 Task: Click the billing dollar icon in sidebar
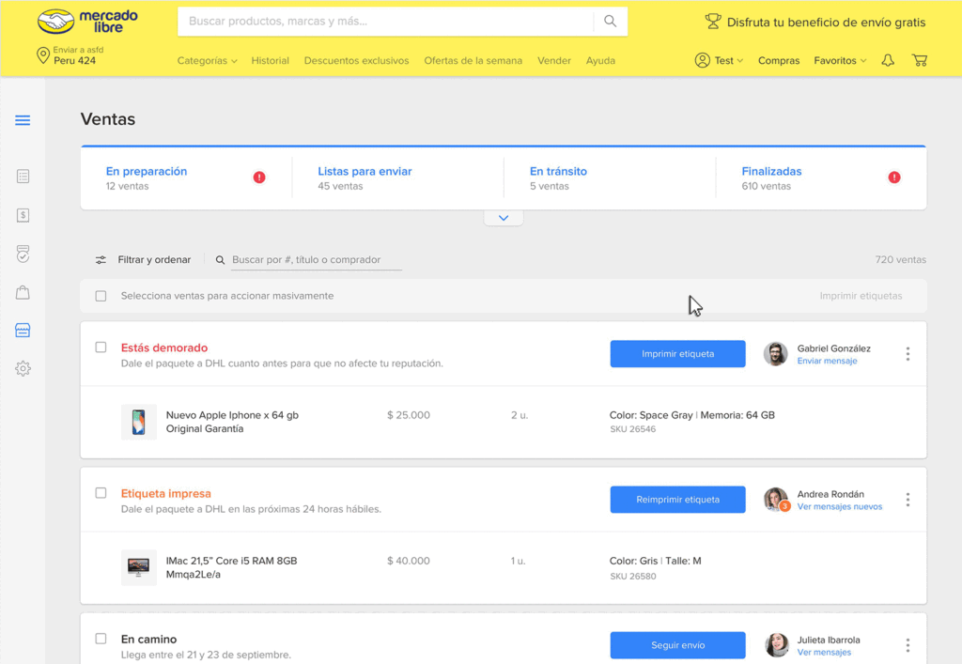(x=23, y=215)
